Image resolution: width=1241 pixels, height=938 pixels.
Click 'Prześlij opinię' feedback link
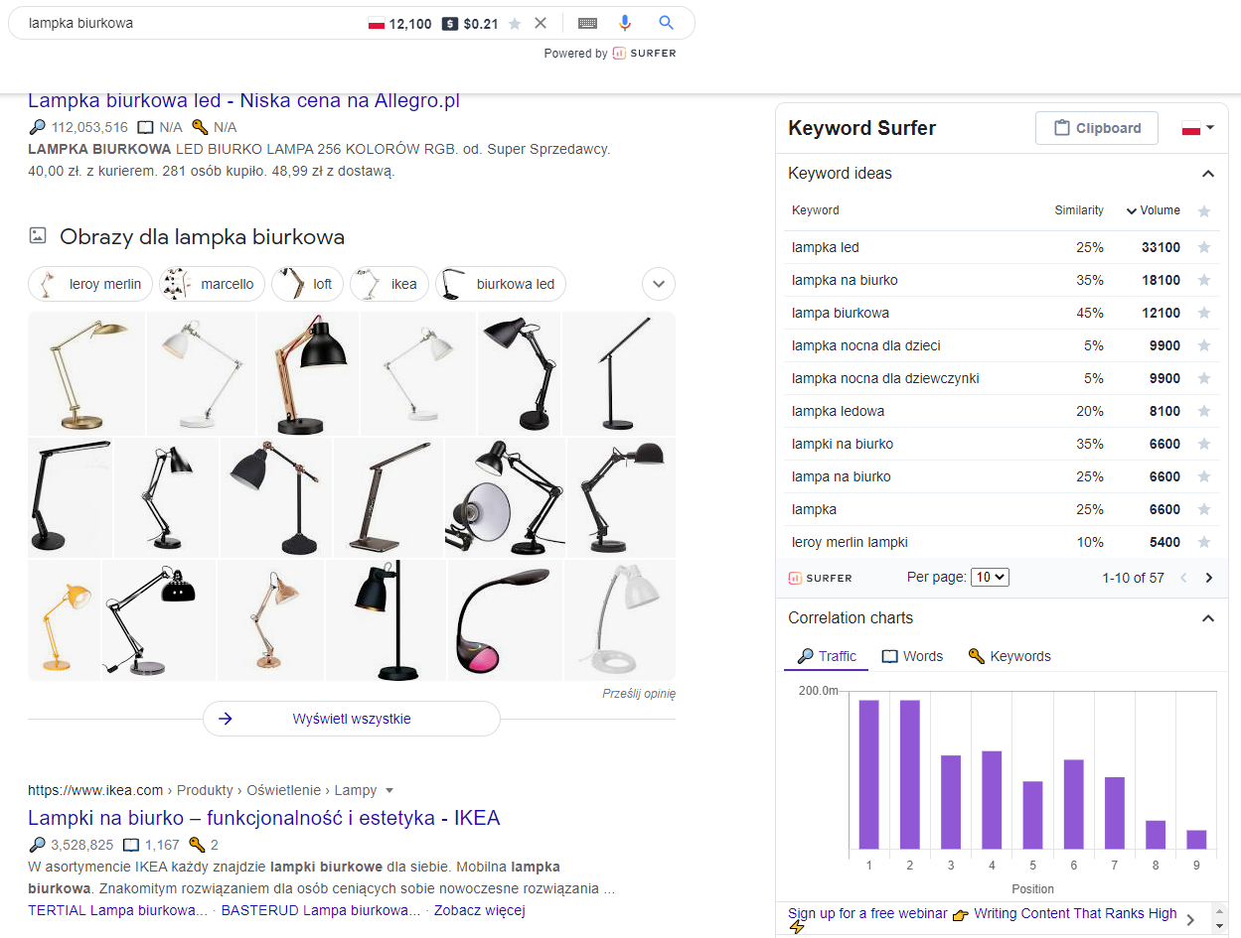(639, 694)
